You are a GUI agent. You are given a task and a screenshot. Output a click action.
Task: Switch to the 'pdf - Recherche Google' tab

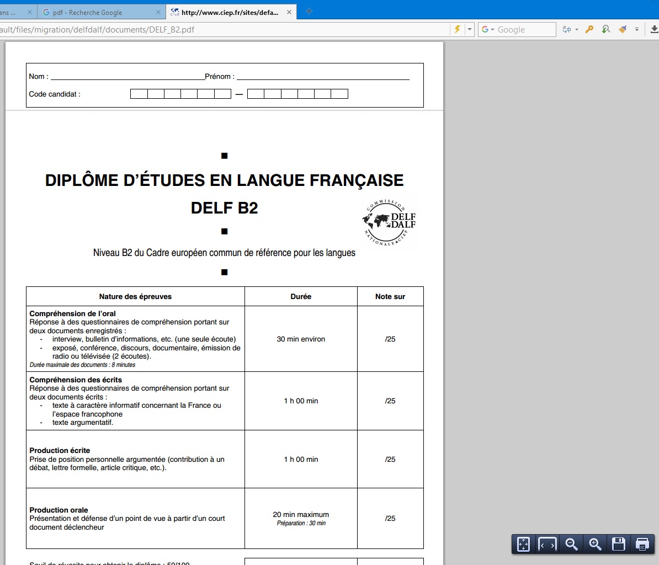(101, 12)
